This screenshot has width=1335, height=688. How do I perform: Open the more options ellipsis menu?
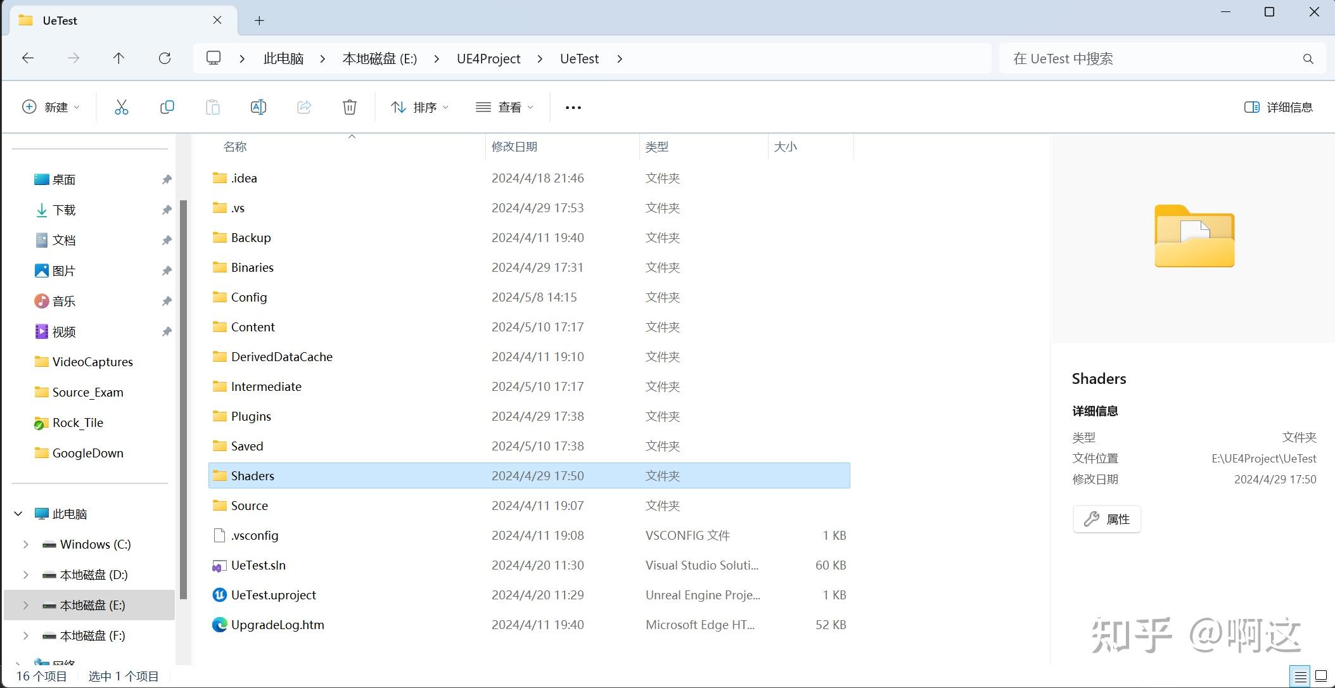click(573, 107)
